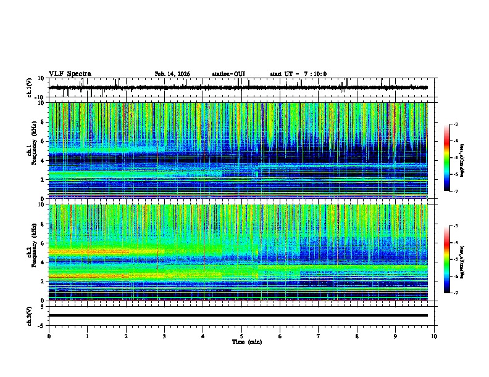Click time axis tick label "8"
The image size is (489, 377).
tap(357, 336)
